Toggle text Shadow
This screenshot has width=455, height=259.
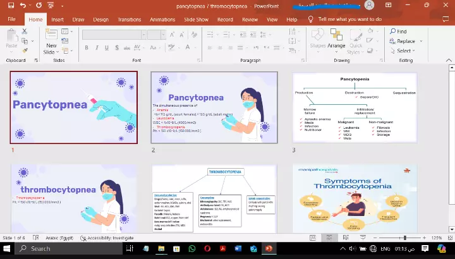pyautogui.click(x=117, y=47)
